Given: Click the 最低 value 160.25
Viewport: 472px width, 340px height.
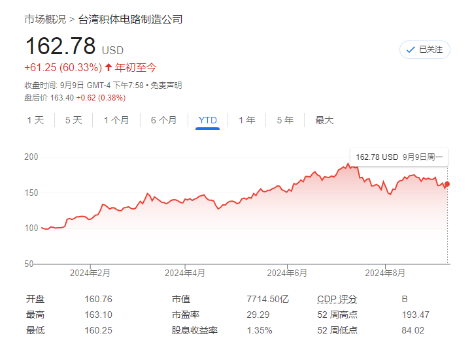Looking at the screenshot, I should pos(98,330).
